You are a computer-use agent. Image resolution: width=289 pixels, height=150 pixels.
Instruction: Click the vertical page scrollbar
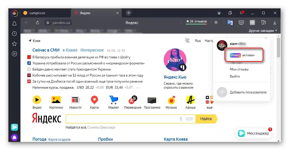[x=278, y=47]
